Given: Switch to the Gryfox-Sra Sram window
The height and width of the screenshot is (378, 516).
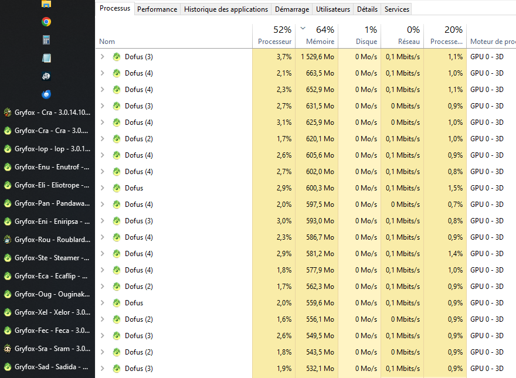Looking at the screenshot, I should coord(47,348).
